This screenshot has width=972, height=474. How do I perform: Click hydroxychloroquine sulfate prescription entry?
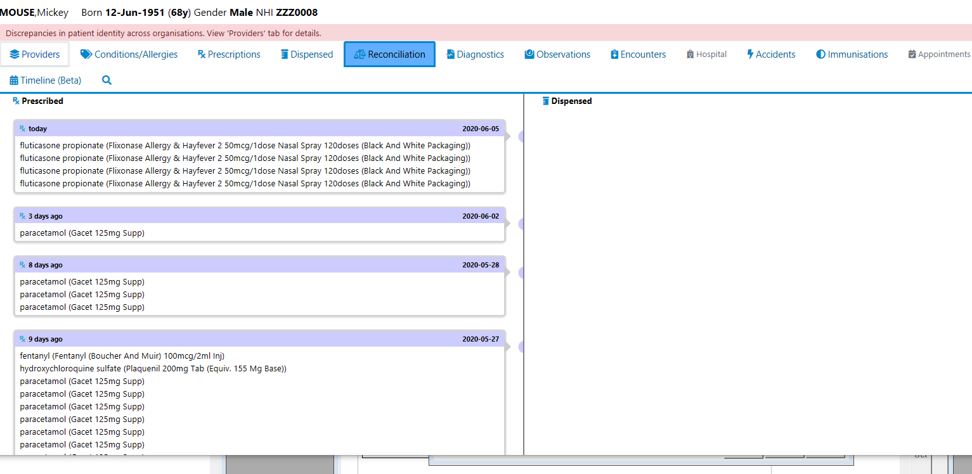pyautogui.click(x=153, y=368)
